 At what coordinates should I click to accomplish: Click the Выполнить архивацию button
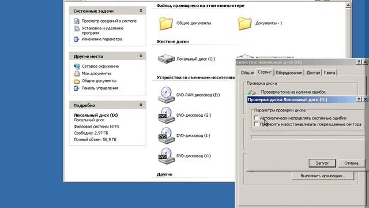coord(323,176)
